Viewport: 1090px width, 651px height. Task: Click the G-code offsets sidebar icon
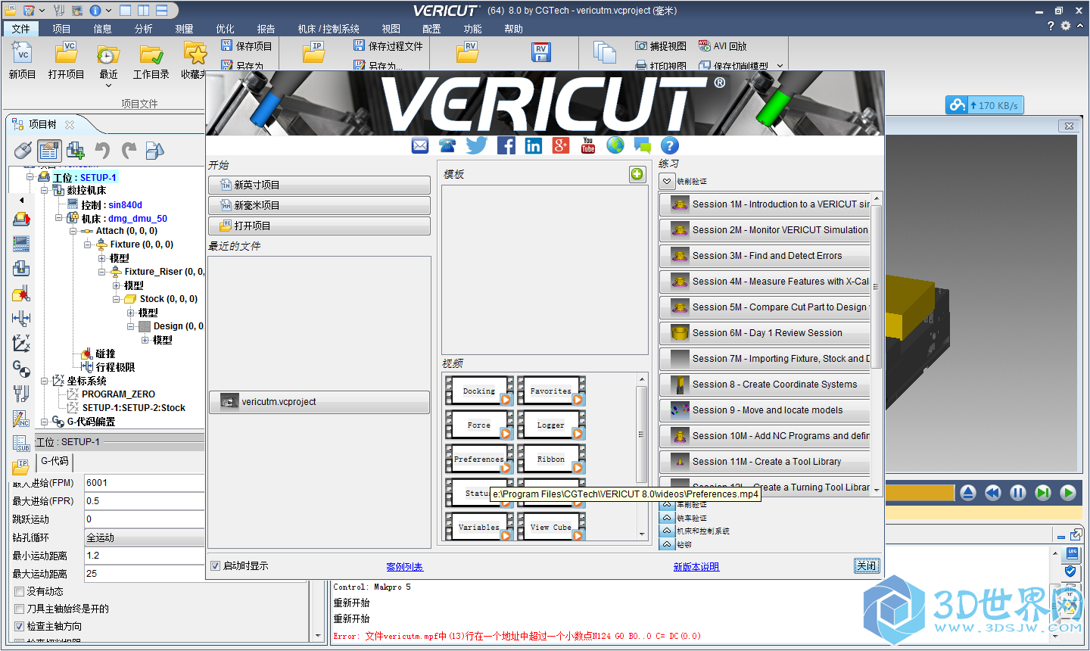21,369
